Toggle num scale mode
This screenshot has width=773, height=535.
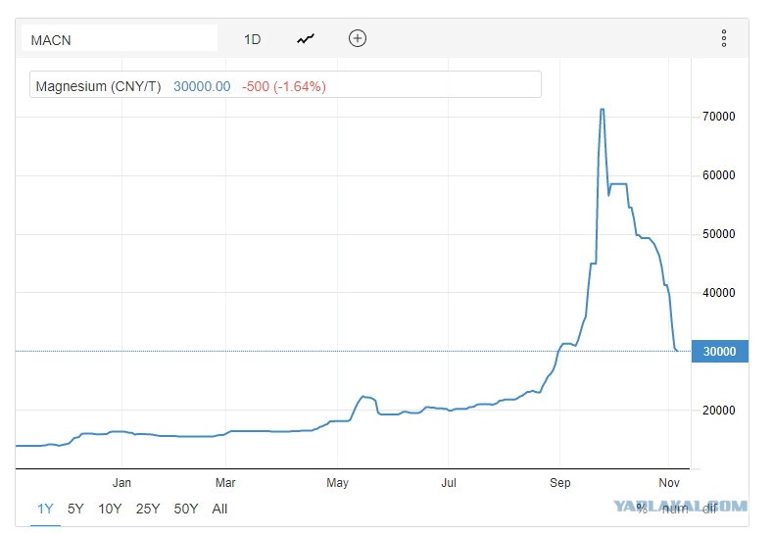click(675, 509)
